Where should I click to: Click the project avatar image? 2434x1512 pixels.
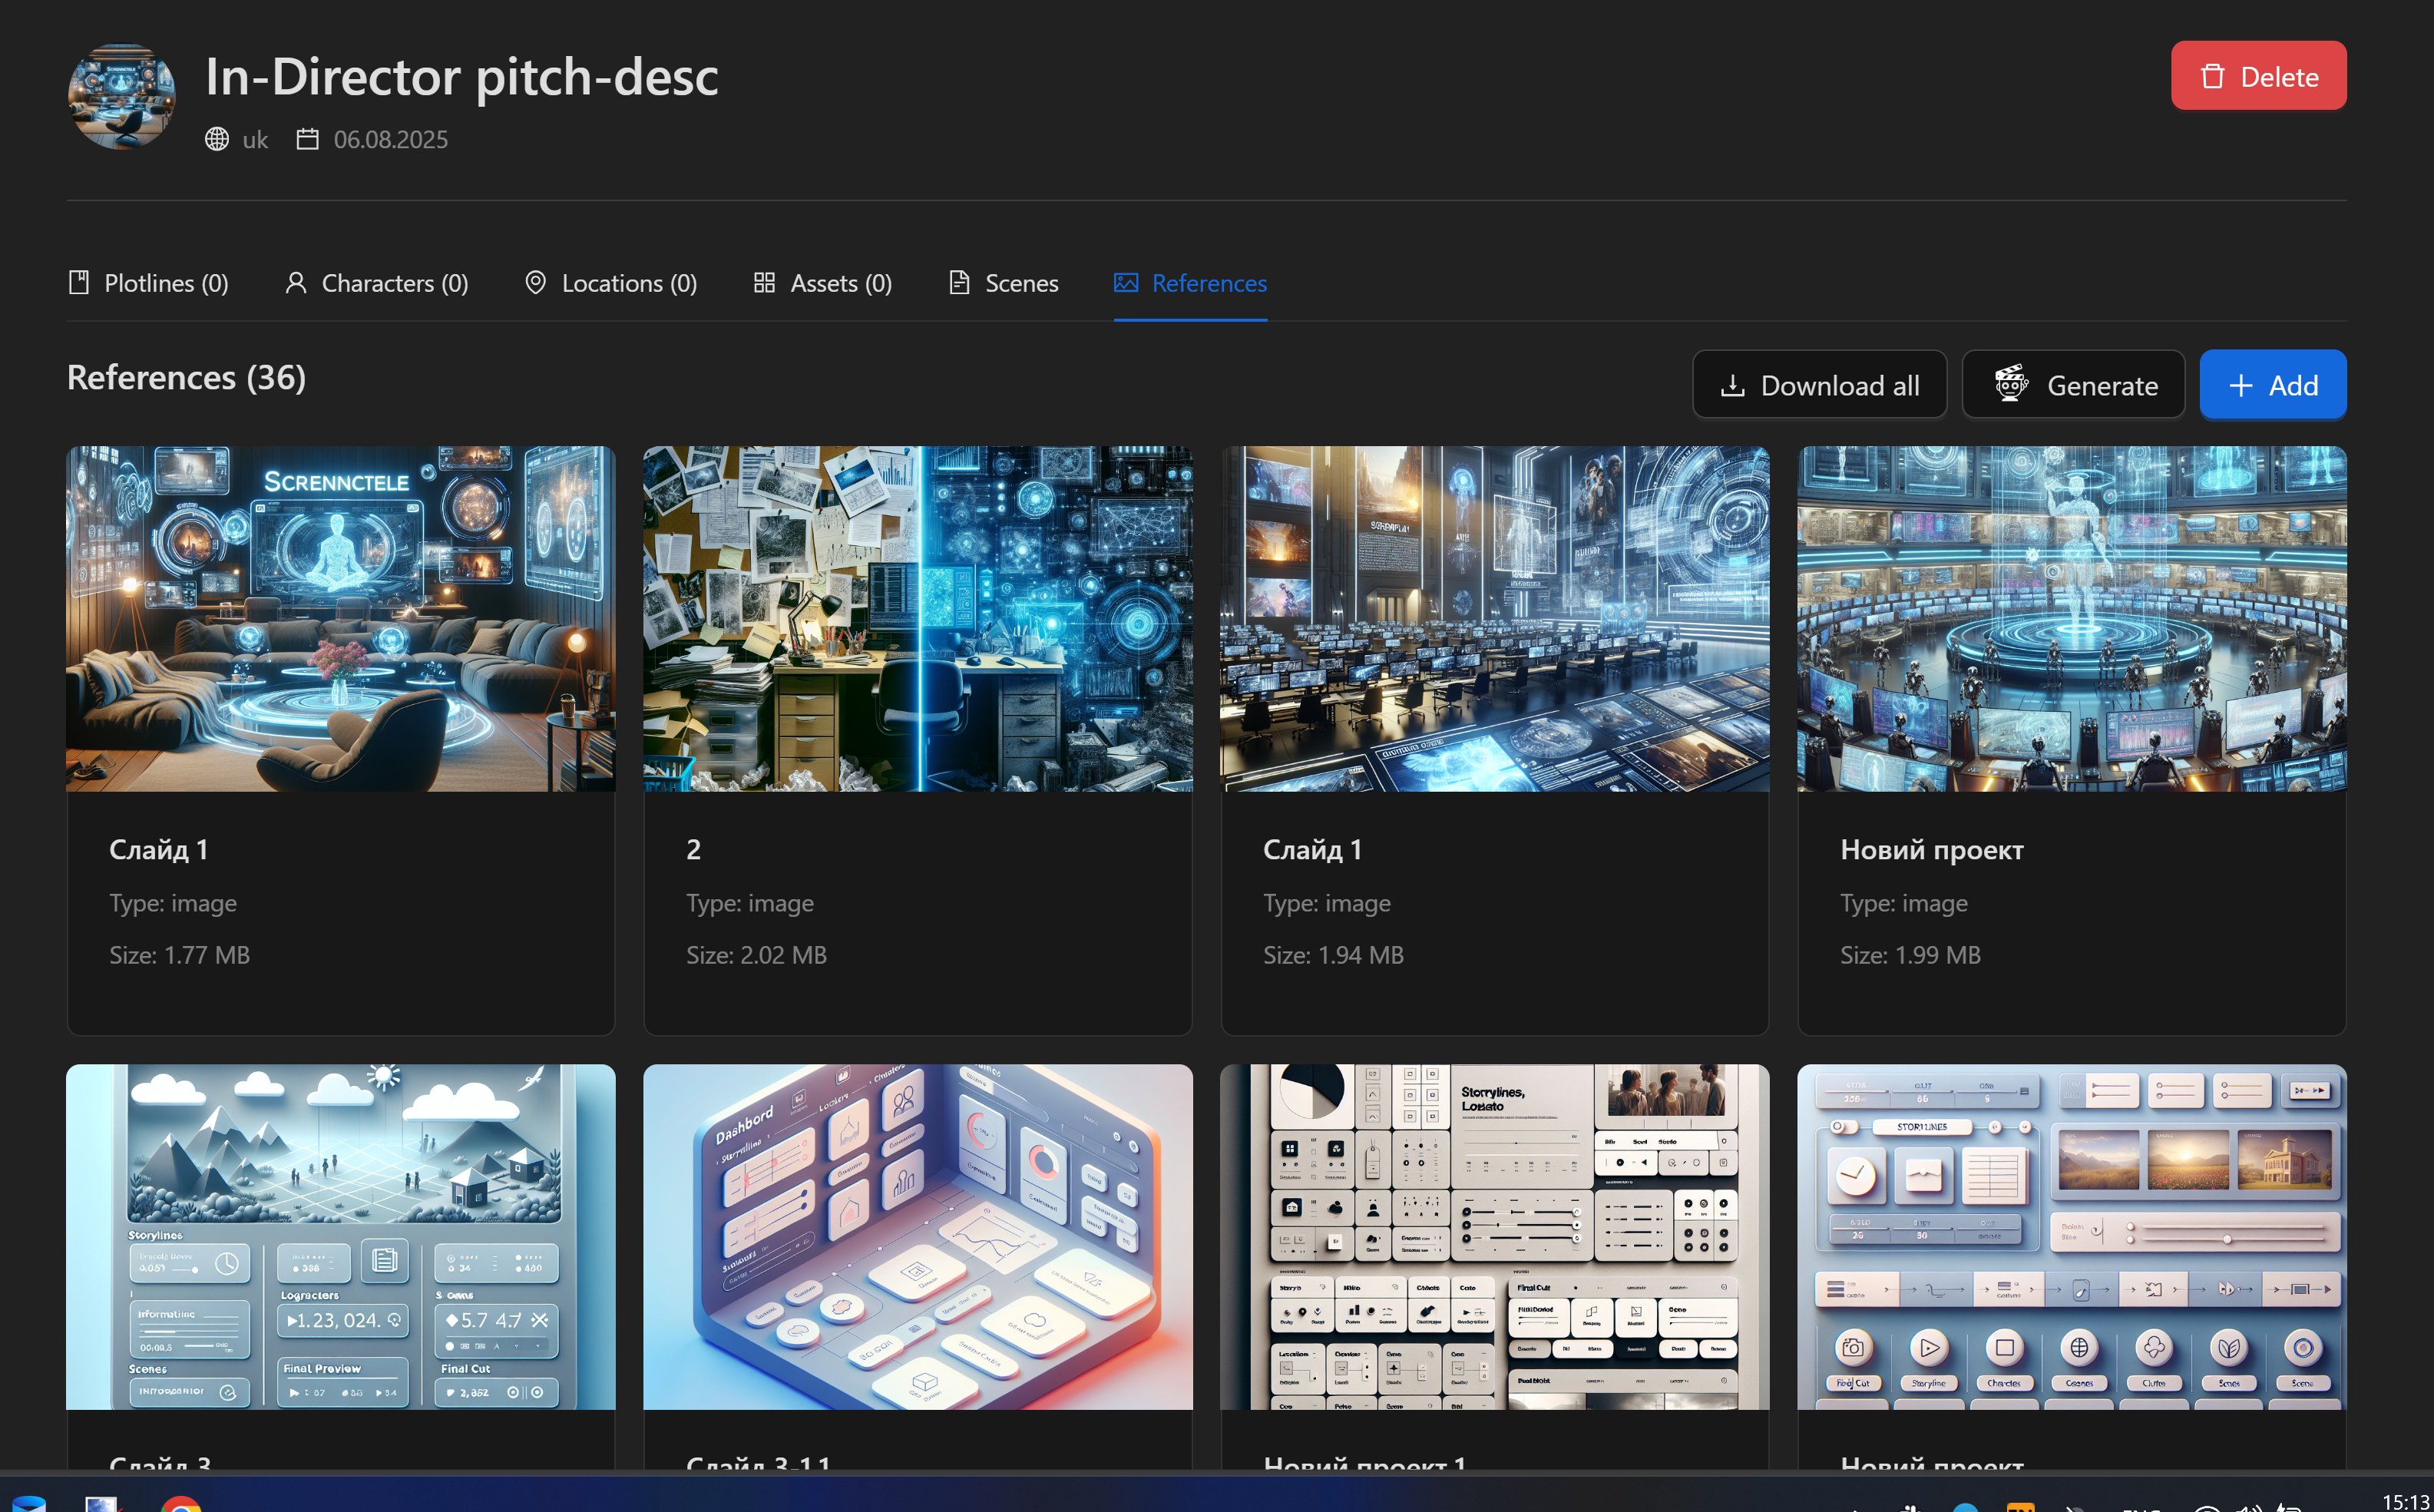pos(121,97)
